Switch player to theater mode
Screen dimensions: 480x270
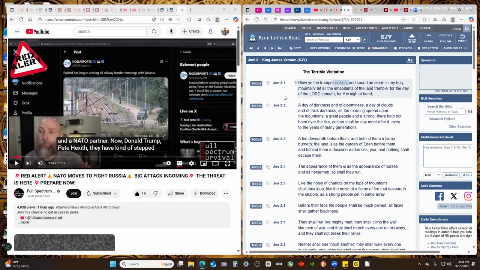215,163
